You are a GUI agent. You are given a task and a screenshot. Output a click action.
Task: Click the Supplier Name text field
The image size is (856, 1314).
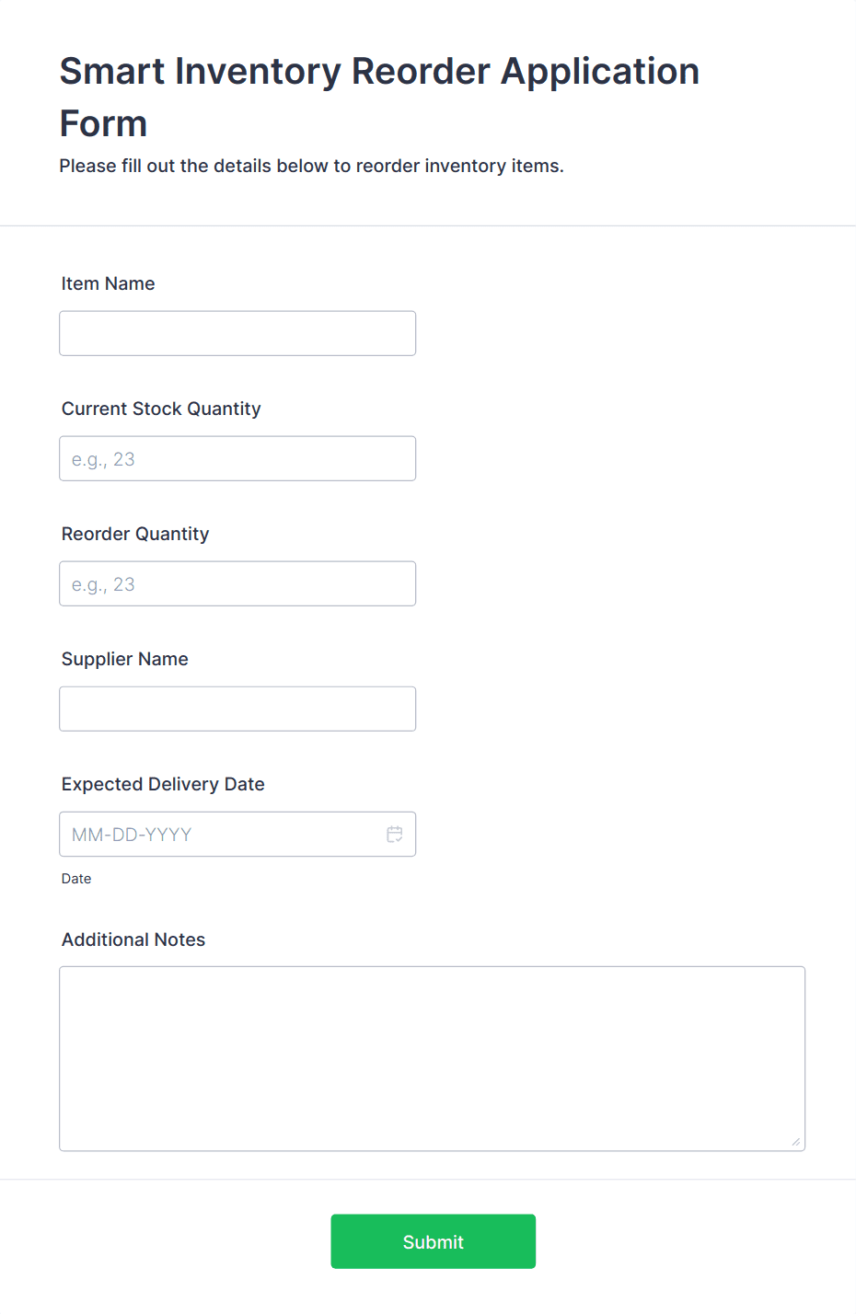click(x=237, y=709)
